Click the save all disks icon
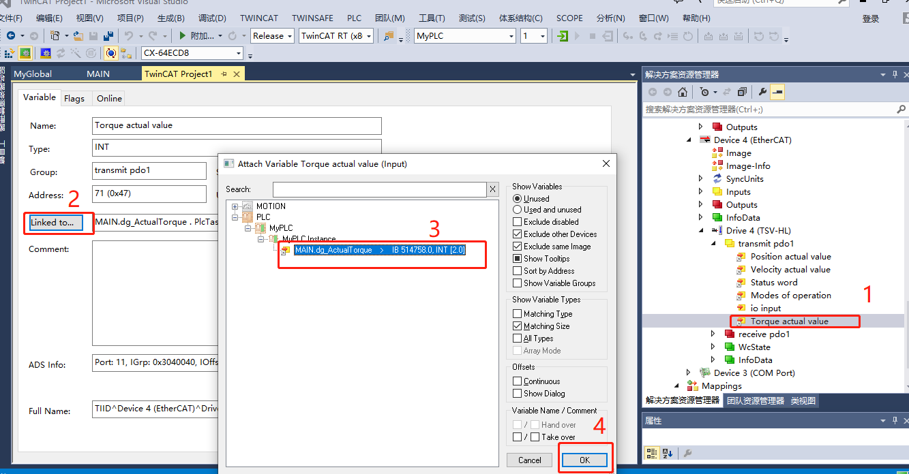This screenshot has height=474, width=909. [x=108, y=35]
